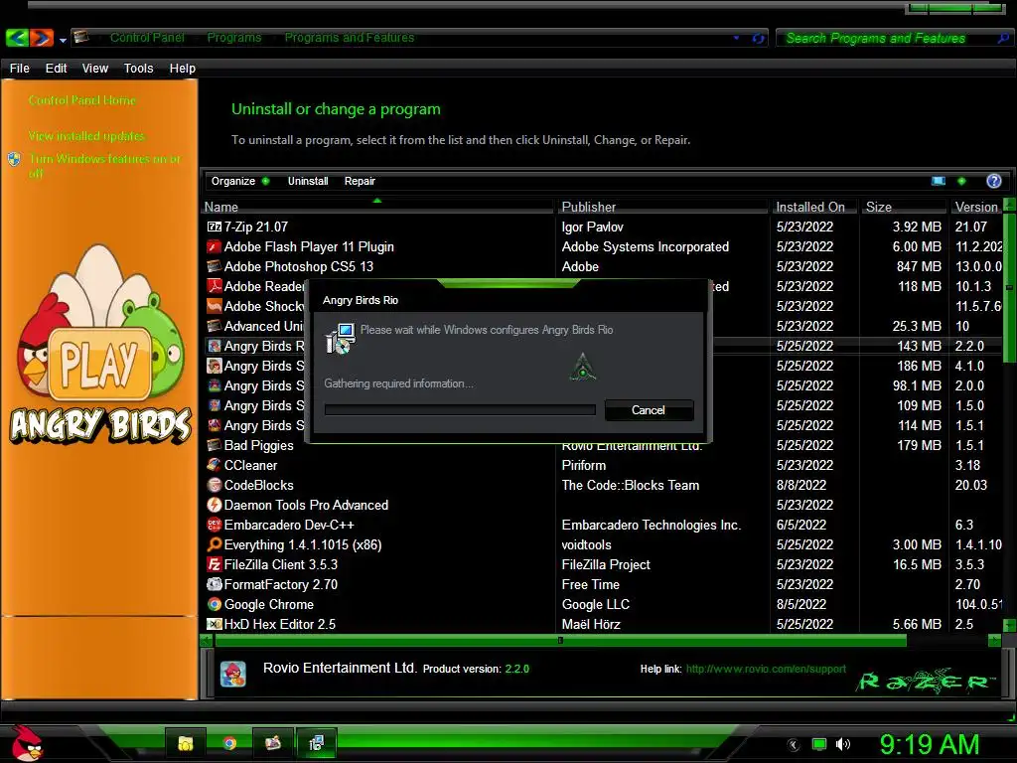Select the 7-Zip 21.07 icon
The image size is (1017, 763).
click(215, 227)
